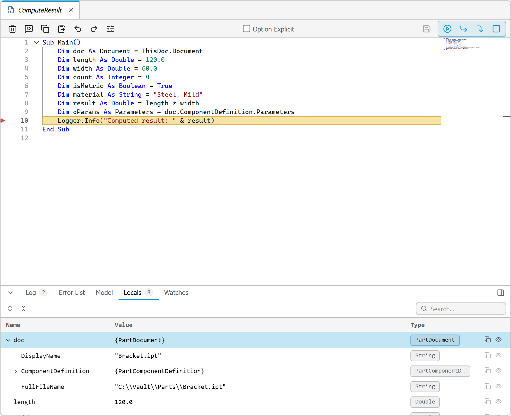This screenshot has width=511, height=416.
Task: Watch length variable with eye icon
Action: coord(498,402)
